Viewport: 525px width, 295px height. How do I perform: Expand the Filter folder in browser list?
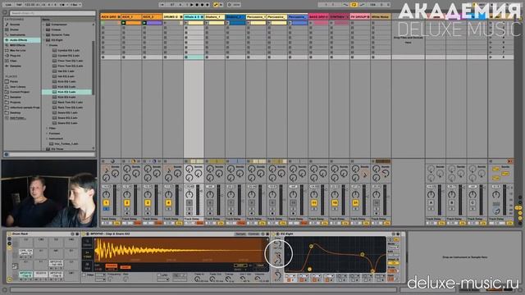47,128
